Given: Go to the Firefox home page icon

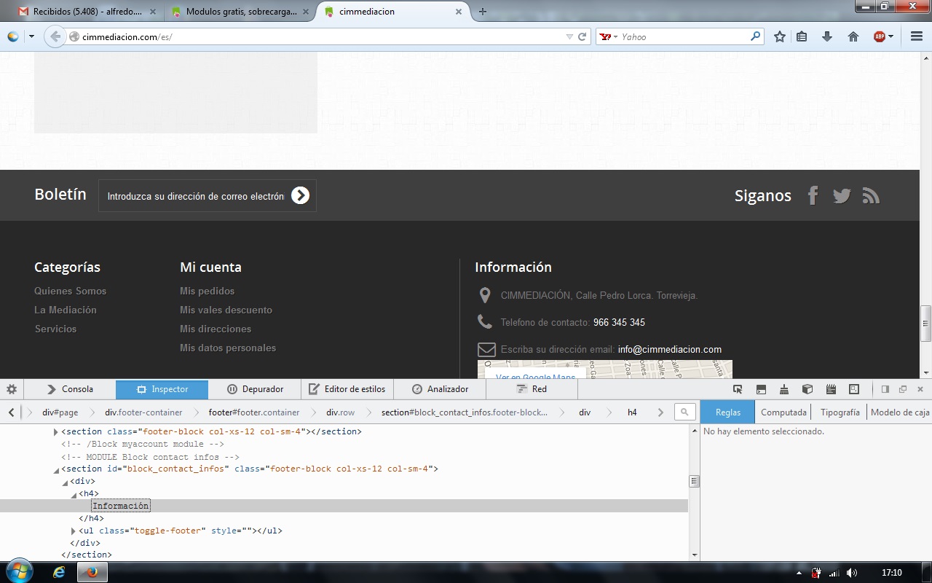Looking at the screenshot, I should (x=853, y=36).
